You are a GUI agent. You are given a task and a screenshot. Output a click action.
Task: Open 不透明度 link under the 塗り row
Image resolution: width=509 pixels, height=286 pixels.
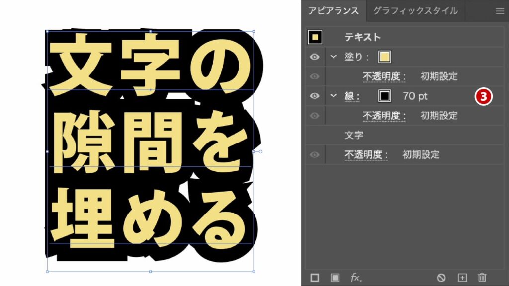pos(384,76)
